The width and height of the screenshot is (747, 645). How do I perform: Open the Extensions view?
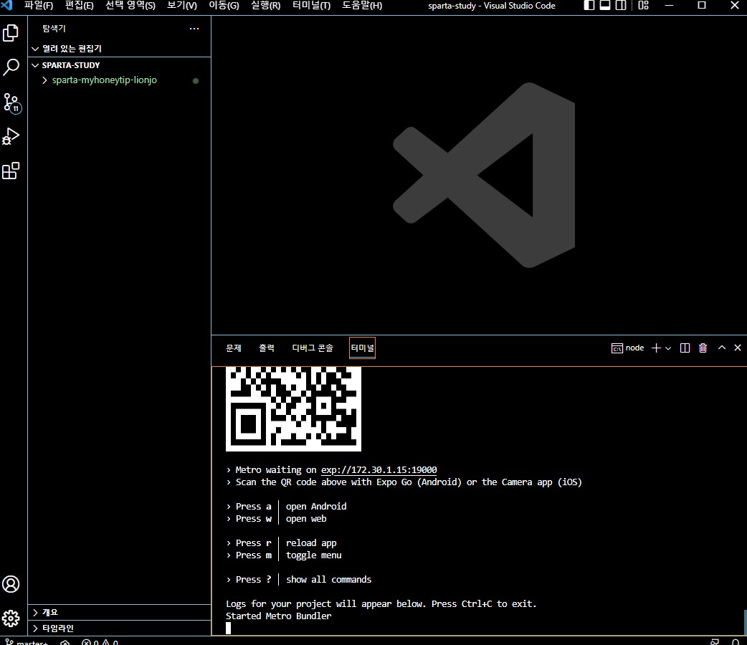click(11, 171)
